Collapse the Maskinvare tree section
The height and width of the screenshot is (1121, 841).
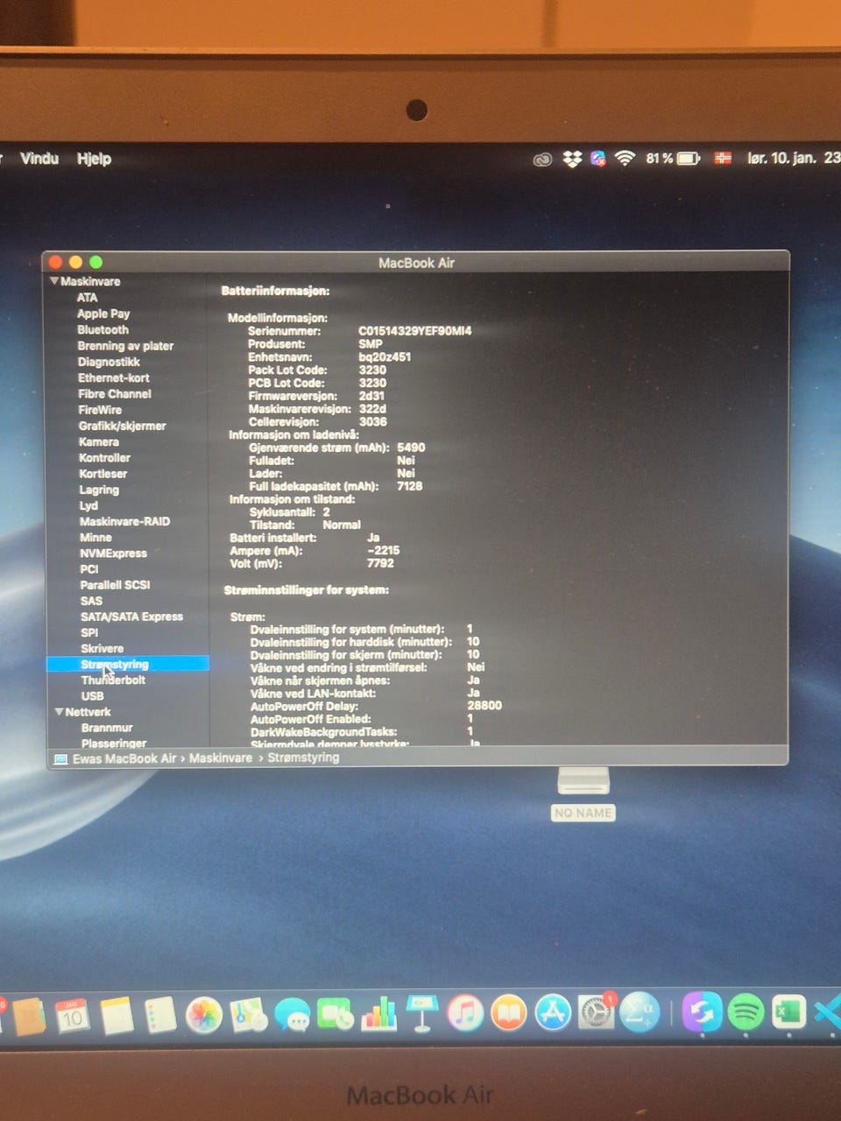pos(54,281)
